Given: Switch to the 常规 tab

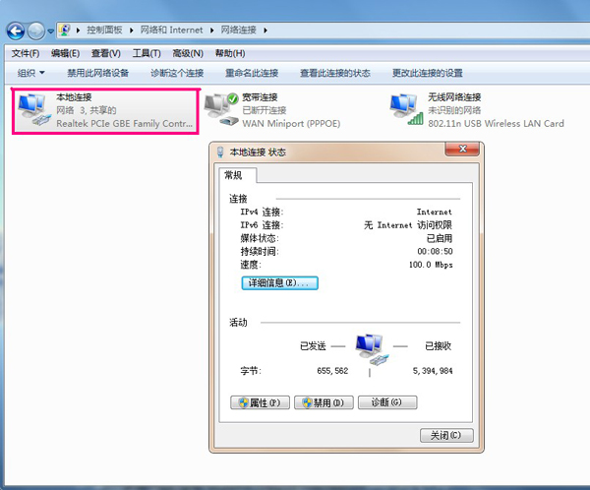Looking at the screenshot, I should click(x=236, y=176).
